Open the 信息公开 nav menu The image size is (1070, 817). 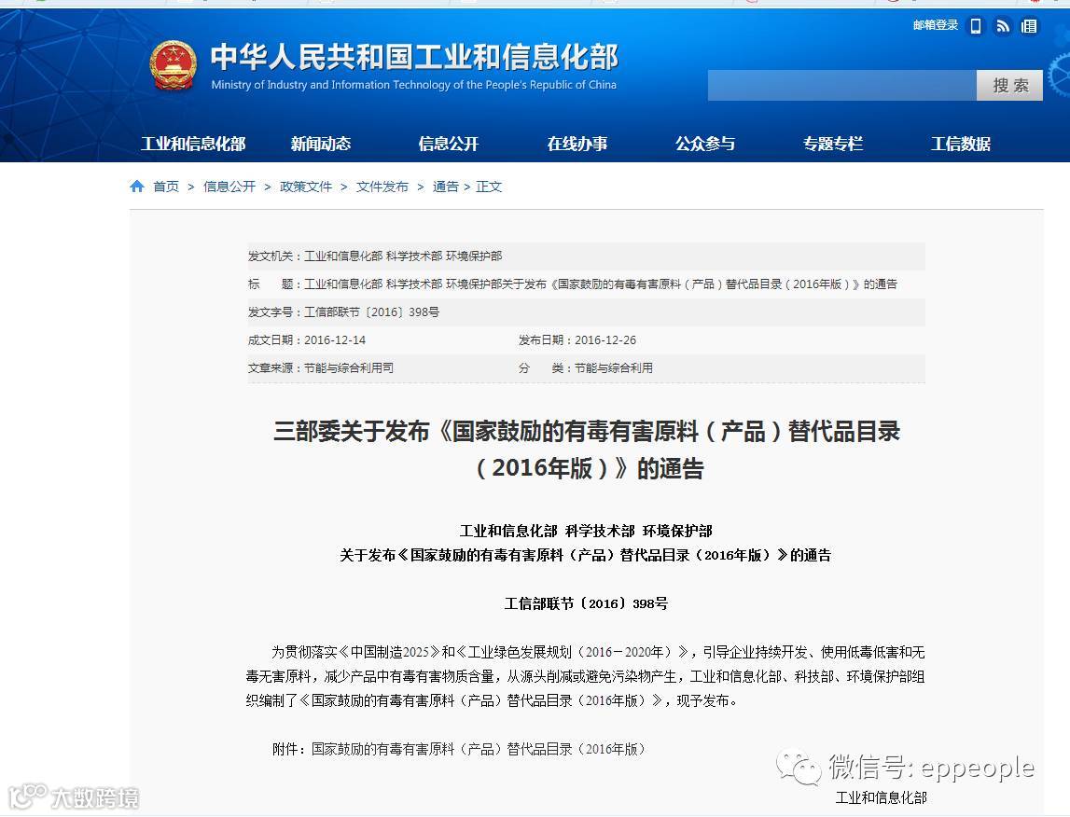click(x=449, y=144)
